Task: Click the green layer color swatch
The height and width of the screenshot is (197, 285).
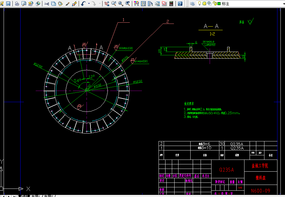Action: 219,4
